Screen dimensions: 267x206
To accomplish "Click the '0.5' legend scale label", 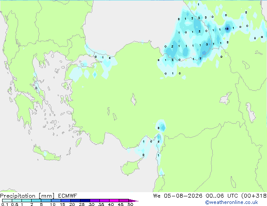I will [15, 204].
